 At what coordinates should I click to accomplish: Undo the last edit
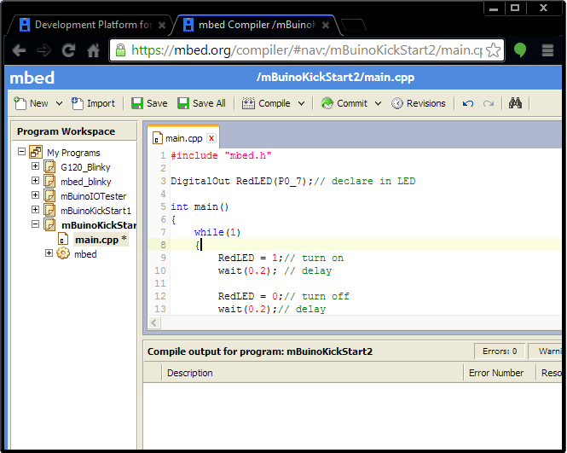[468, 104]
